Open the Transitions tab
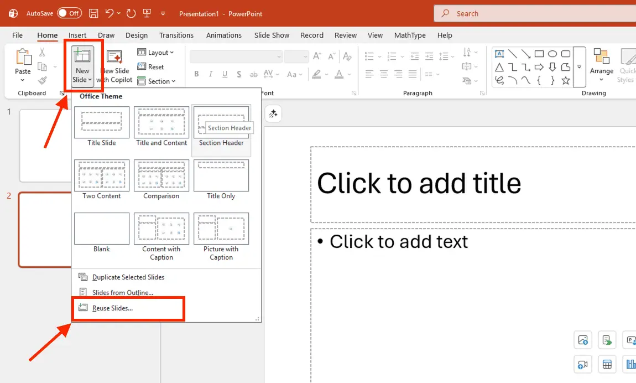Image resolution: width=636 pixels, height=383 pixels. click(176, 35)
